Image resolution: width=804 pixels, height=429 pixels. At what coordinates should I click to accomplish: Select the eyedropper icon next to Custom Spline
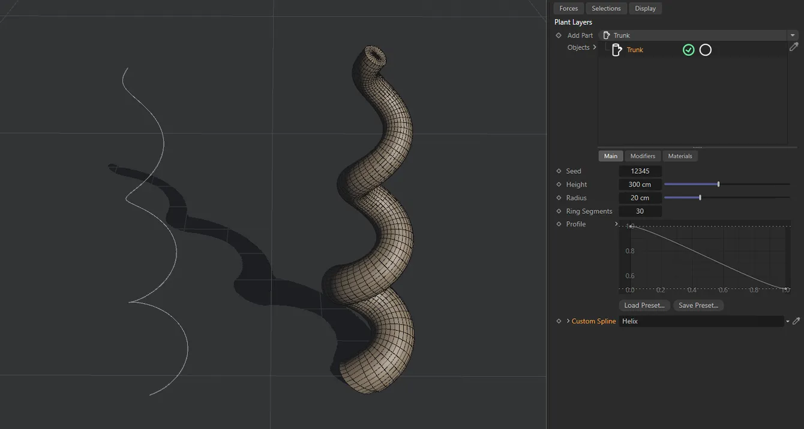tap(797, 321)
